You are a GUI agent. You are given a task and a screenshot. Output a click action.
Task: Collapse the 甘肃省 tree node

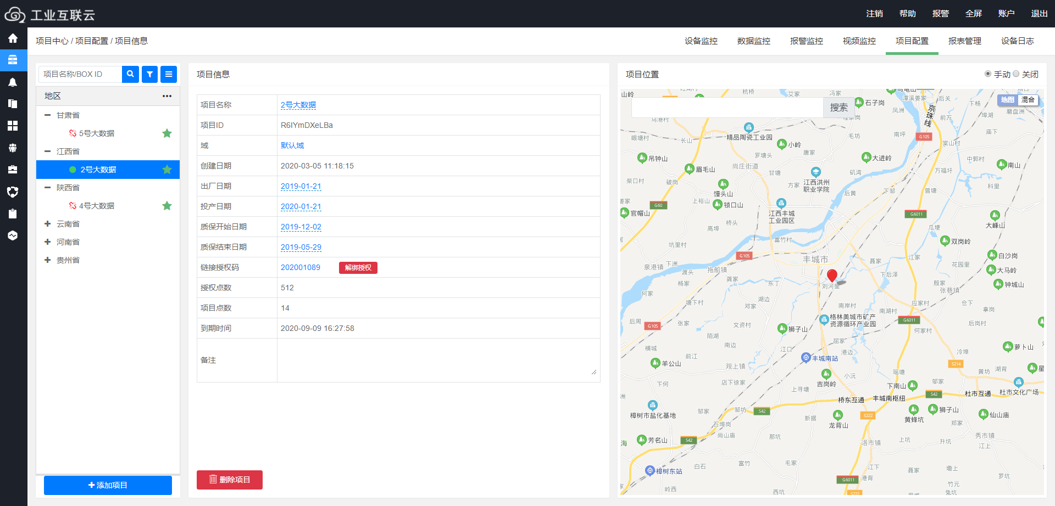[47, 115]
